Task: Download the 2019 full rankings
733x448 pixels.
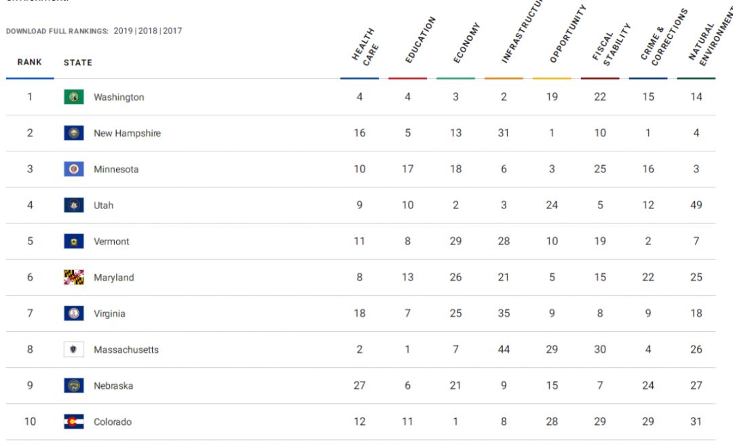Action: pyautogui.click(x=124, y=31)
